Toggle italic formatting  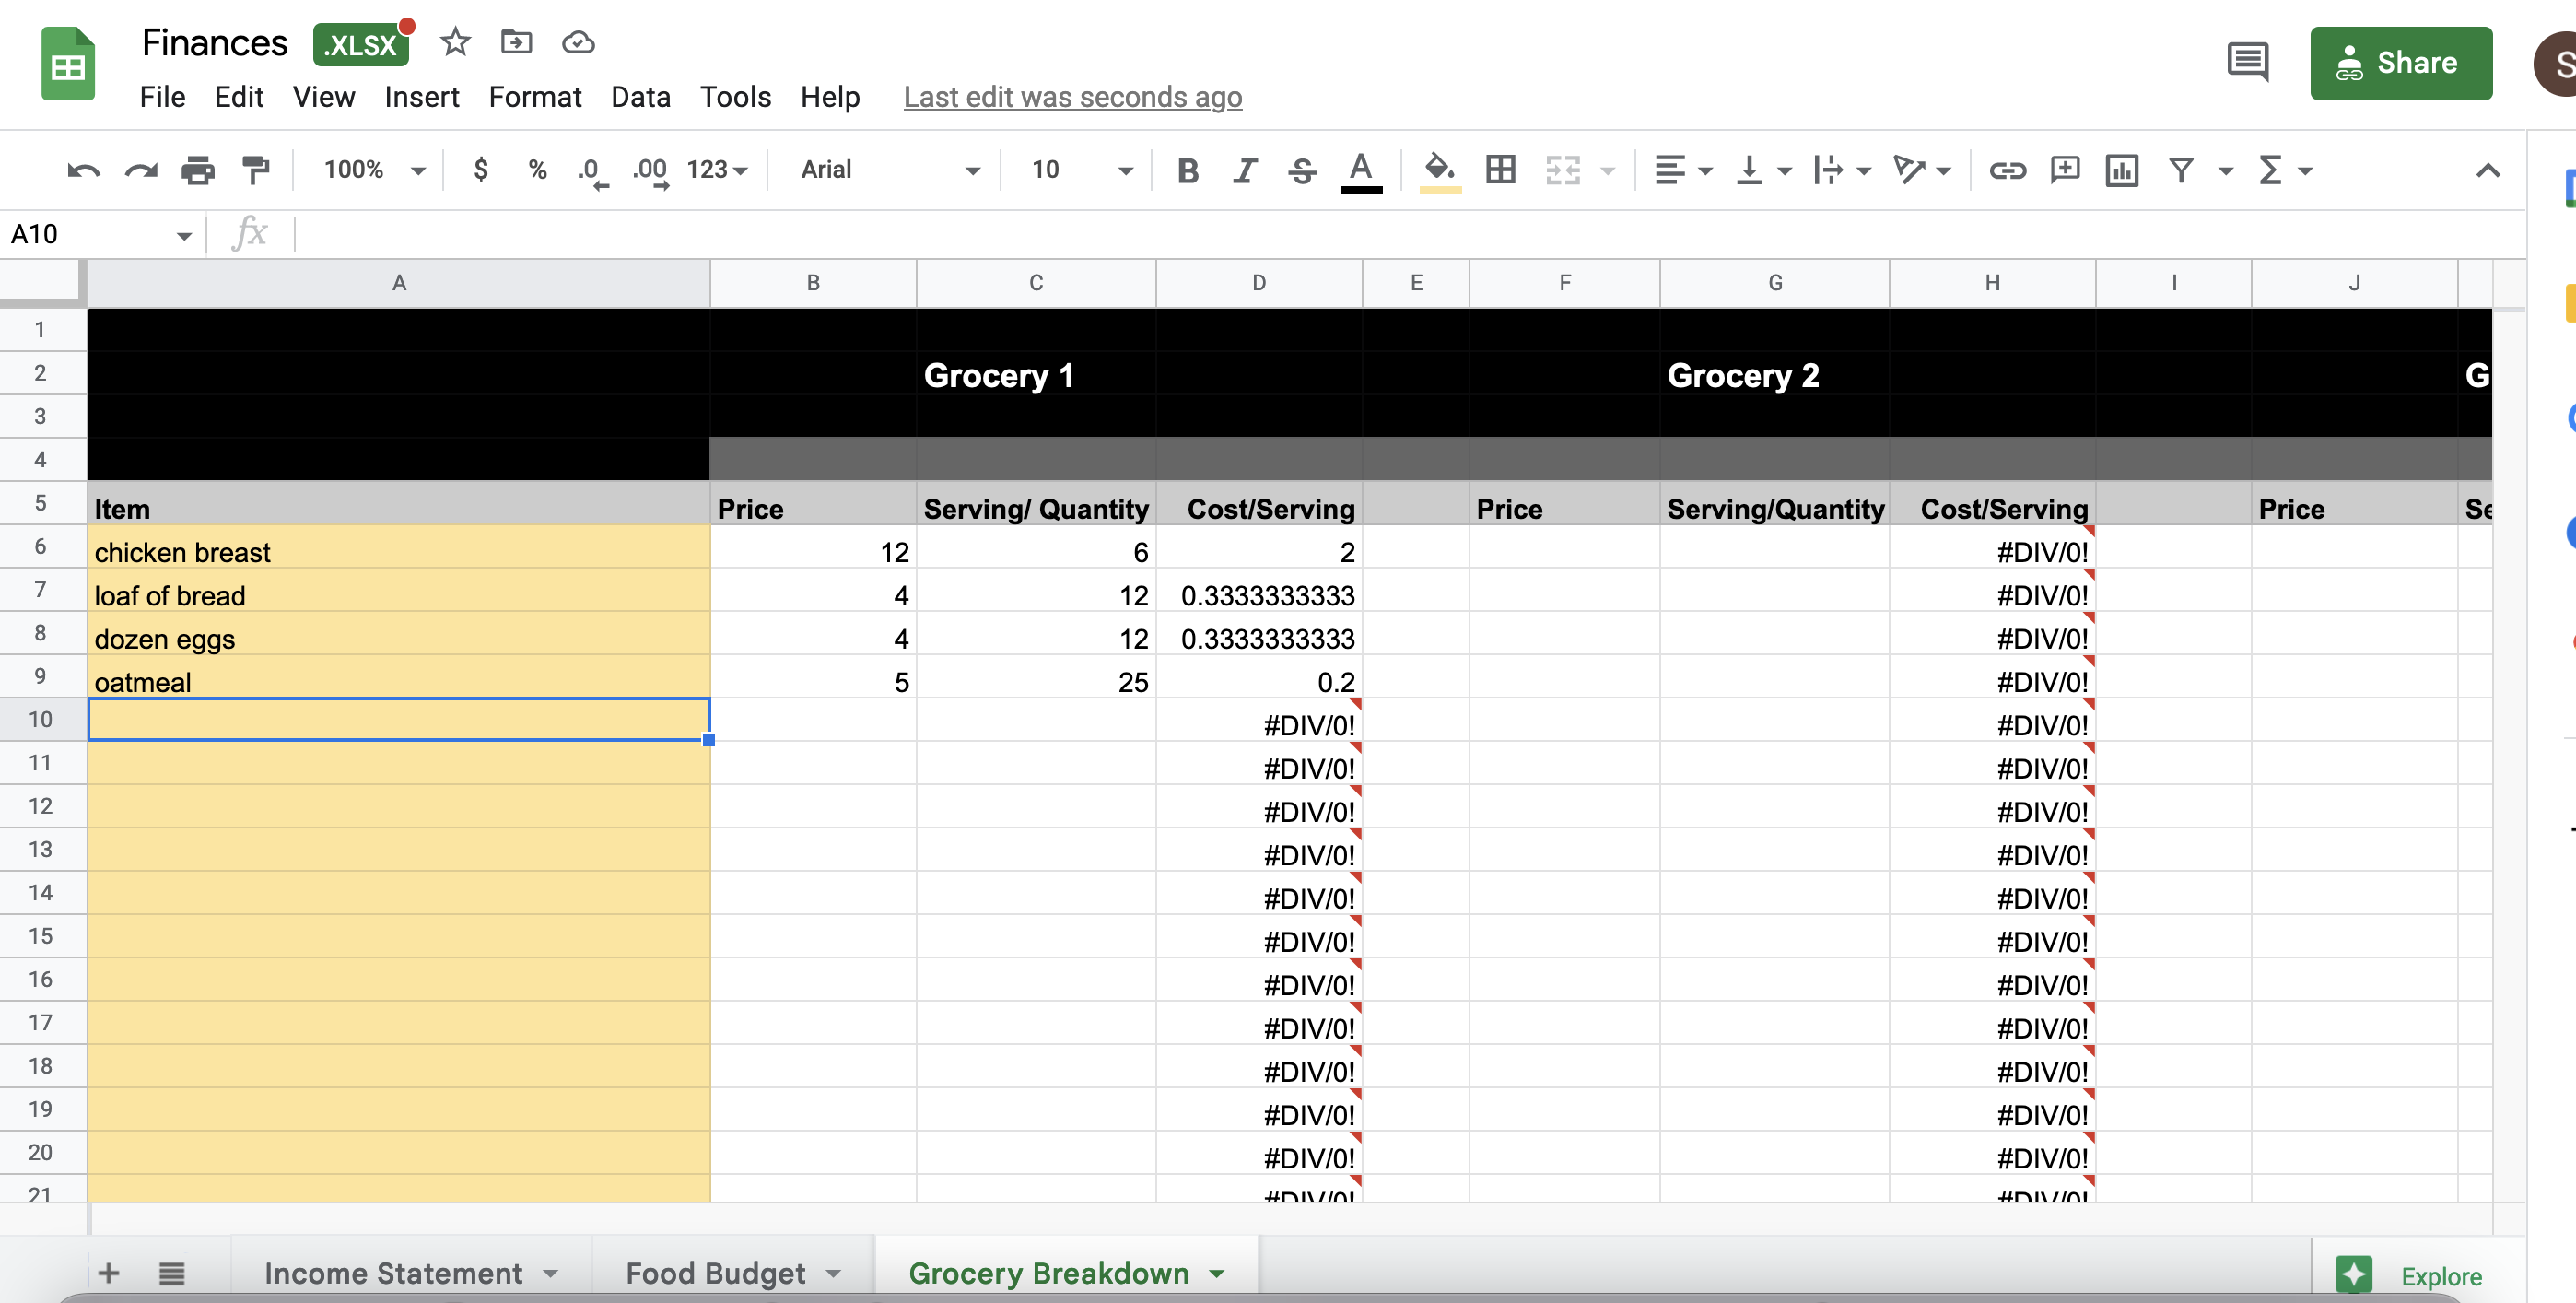point(1244,170)
